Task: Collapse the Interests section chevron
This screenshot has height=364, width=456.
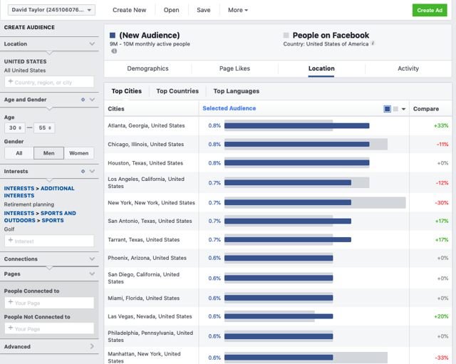Action: (x=92, y=171)
